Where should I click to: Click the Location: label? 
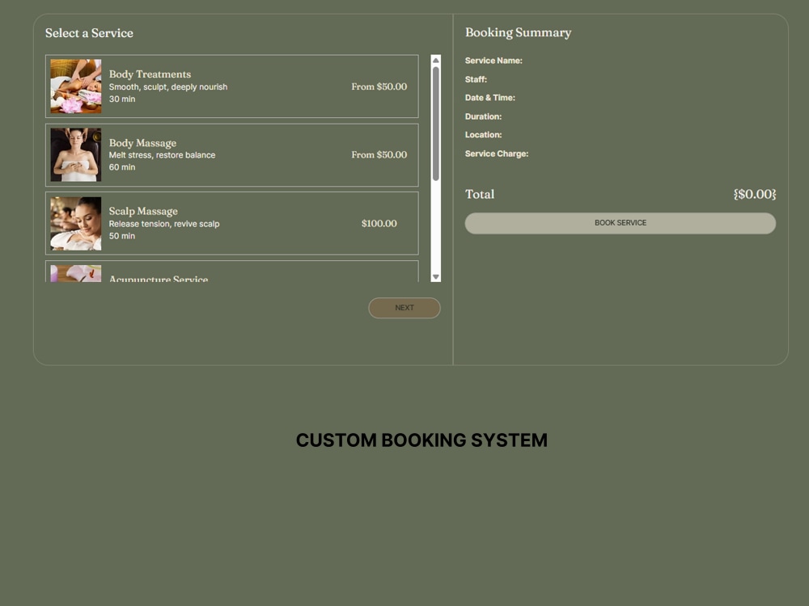[x=483, y=134]
